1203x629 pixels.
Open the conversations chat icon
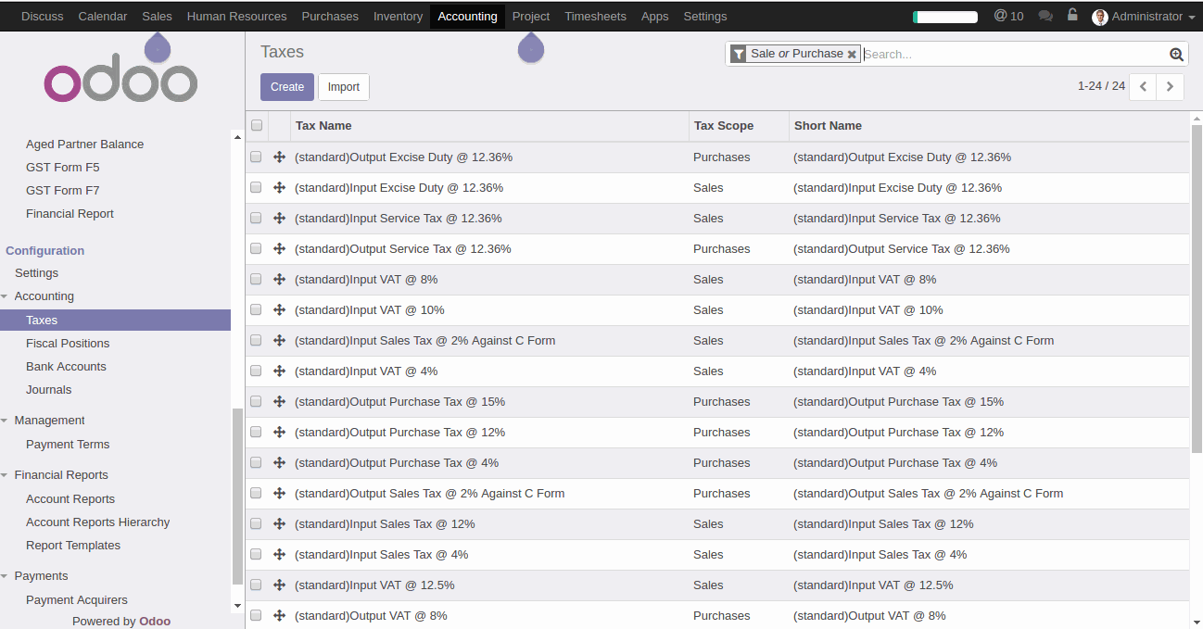[x=1045, y=16]
